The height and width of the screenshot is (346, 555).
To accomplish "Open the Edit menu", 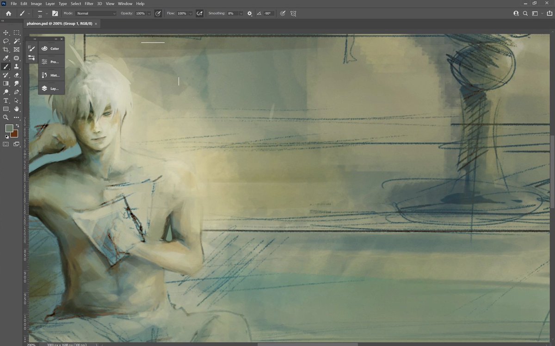I will click(24, 3).
